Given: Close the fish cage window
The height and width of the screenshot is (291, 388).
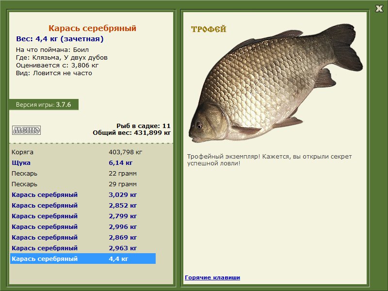Looking at the screenshot, I should 379,9.
